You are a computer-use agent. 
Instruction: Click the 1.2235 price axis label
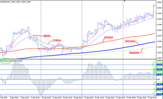[x=159, y=36]
